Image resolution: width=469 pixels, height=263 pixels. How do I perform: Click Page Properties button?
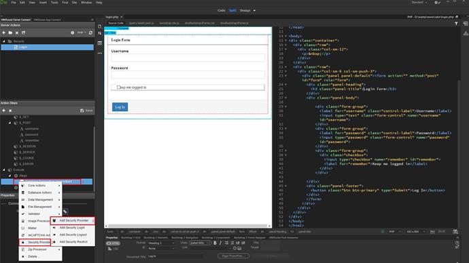tap(233, 256)
